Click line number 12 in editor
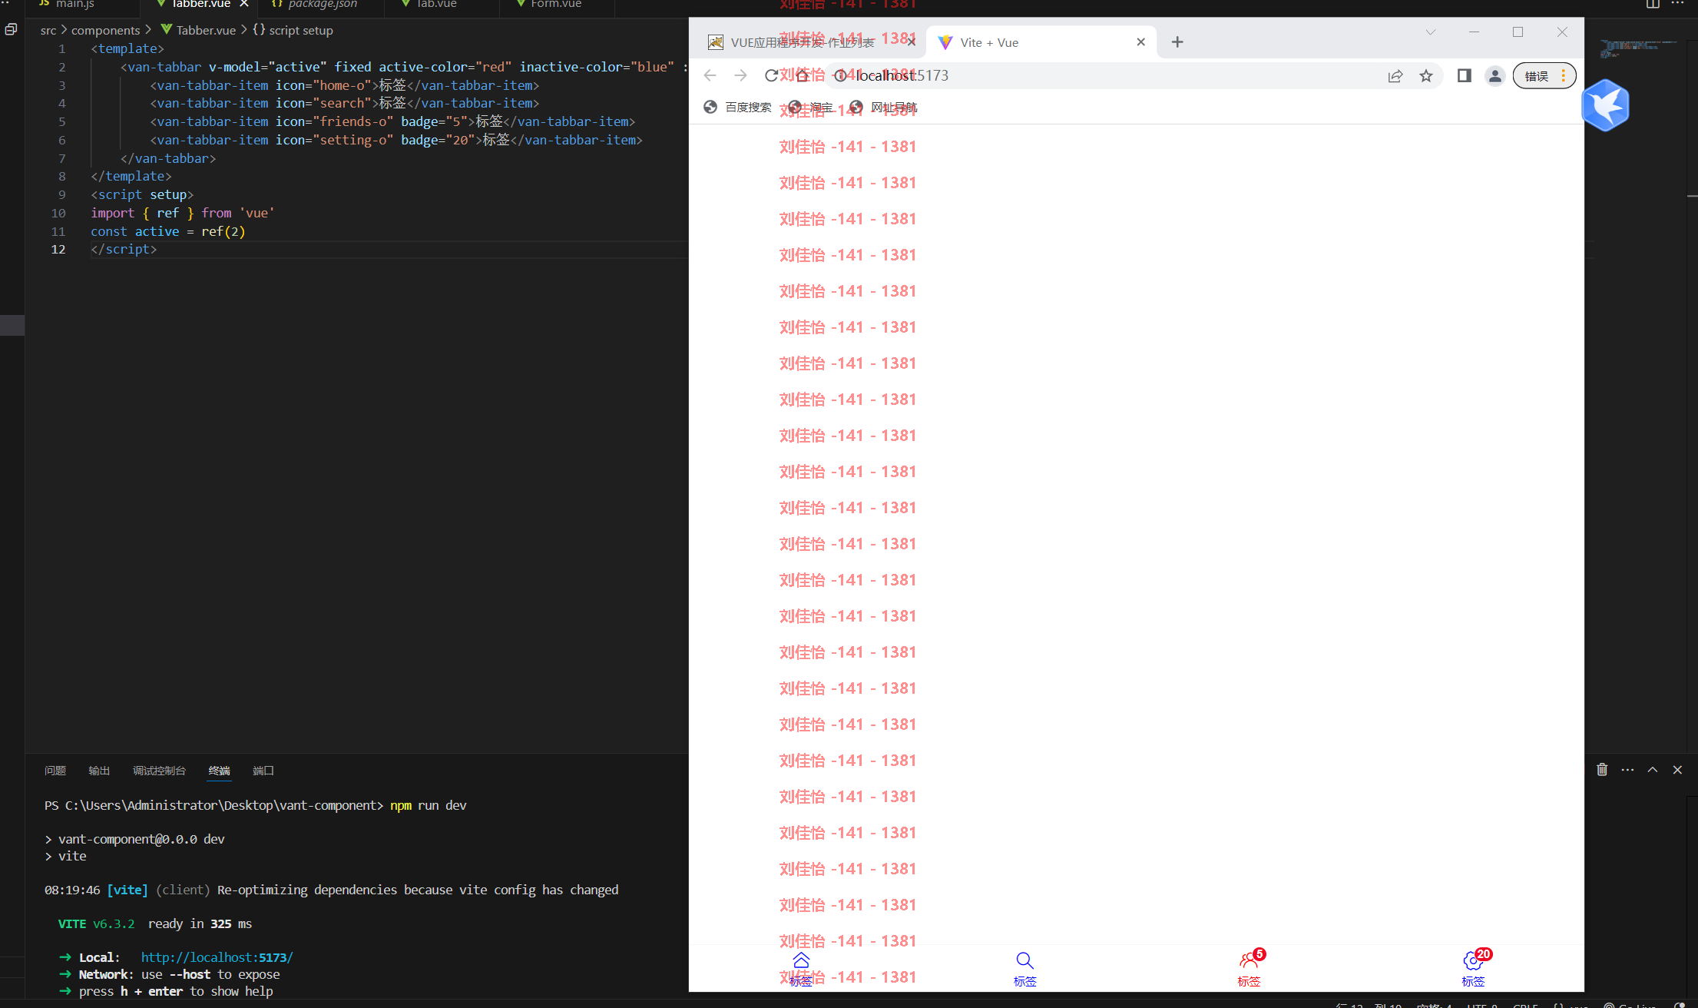 (58, 249)
